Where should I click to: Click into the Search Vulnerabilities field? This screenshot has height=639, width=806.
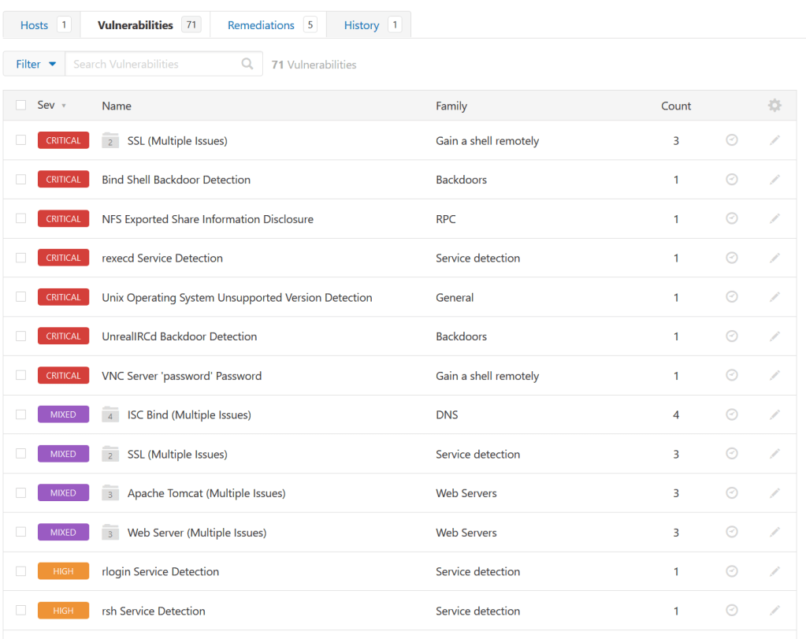click(x=154, y=64)
